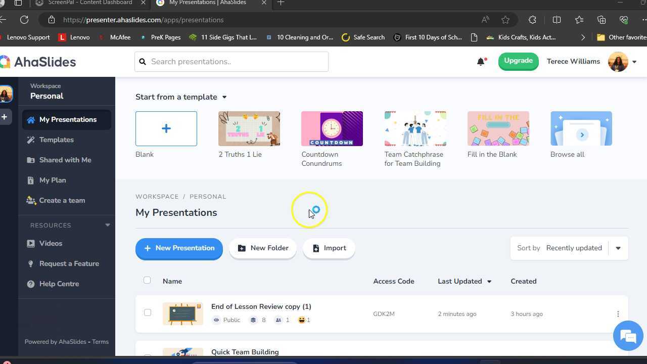Open the account menu arrow
Viewport: 647px width, 364px height.
[634, 62]
